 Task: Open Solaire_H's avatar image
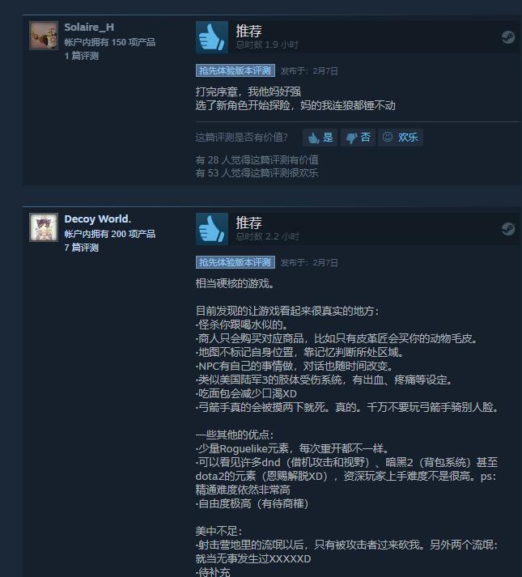point(44,36)
